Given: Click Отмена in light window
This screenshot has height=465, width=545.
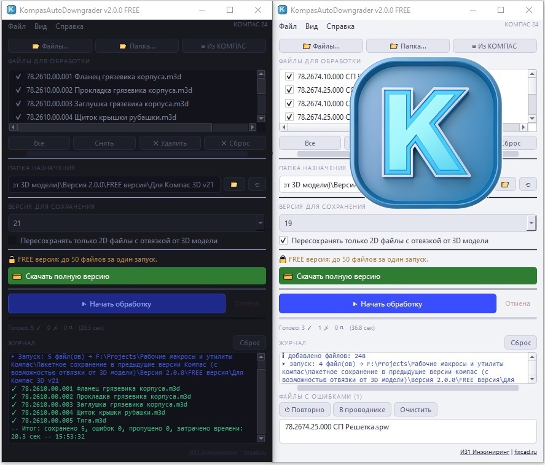Looking at the screenshot, I should coord(517,303).
